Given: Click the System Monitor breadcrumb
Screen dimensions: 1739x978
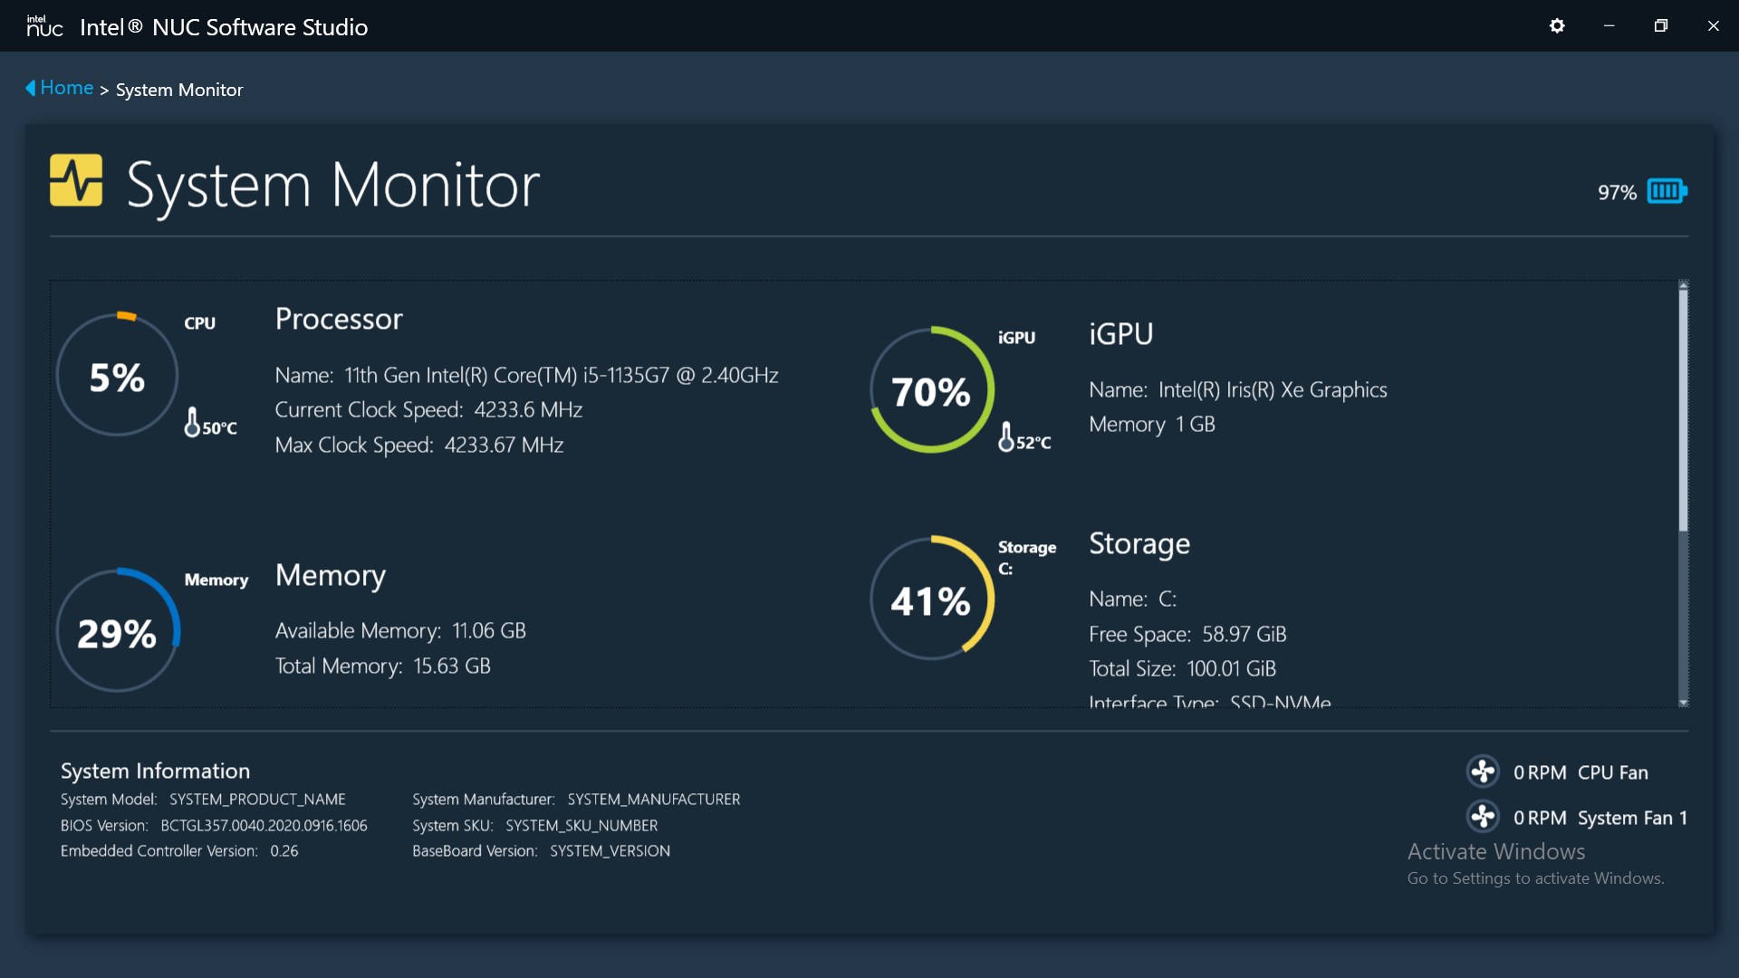Looking at the screenshot, I should (x=179, y=90).
